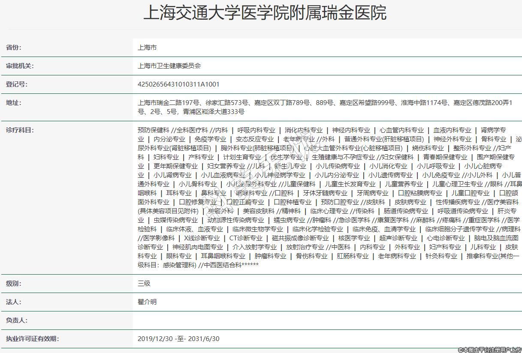Click the 负责人 row label

click(17, 320)
